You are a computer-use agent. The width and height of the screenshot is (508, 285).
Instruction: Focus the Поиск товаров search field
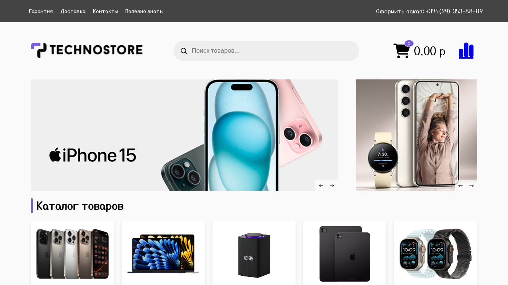pyautogui.click(x=266, y=51)
